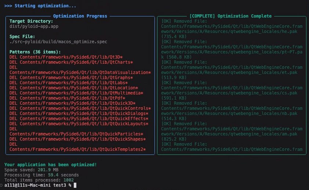Select the QtMultimedia* pattern entry
The width and height of the screenshot is (309, 190).
point(76,93)
